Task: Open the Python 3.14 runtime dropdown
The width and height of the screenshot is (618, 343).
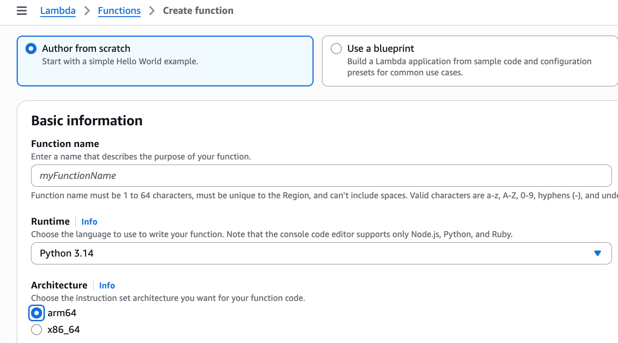Action: 321,253
